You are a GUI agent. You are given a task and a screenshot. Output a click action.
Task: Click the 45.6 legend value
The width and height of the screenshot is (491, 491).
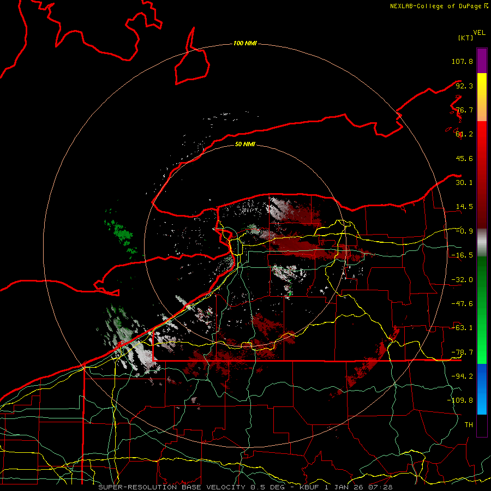[464, 158]
